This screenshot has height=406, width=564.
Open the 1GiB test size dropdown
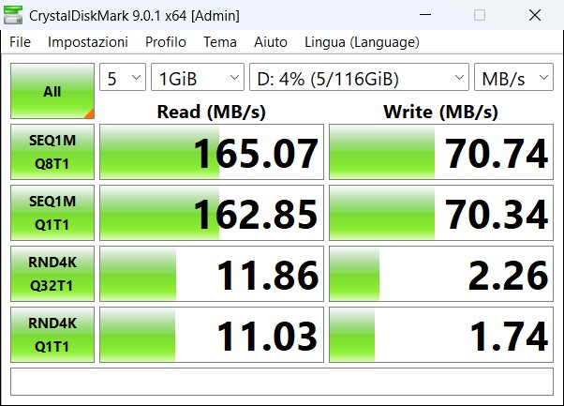(x=198, y=77)
